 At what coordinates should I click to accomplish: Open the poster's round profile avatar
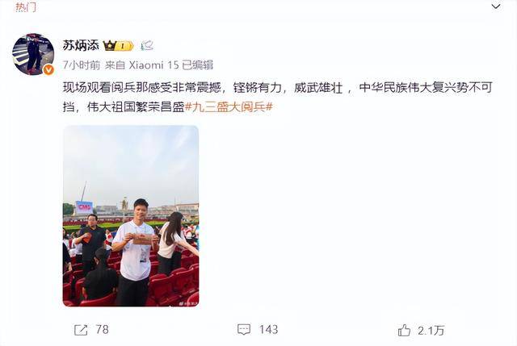pyautogui.click(x=33, y=54)
